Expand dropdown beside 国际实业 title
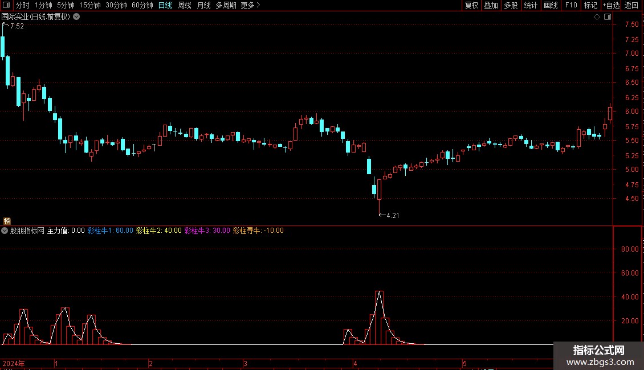 (76, 17)
